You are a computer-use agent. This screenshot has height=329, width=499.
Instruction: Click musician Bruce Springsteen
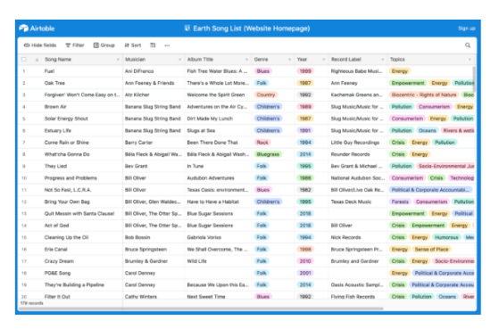click(146, 250)
